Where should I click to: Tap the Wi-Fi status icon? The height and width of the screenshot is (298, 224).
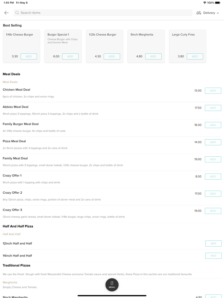(204, 3)
